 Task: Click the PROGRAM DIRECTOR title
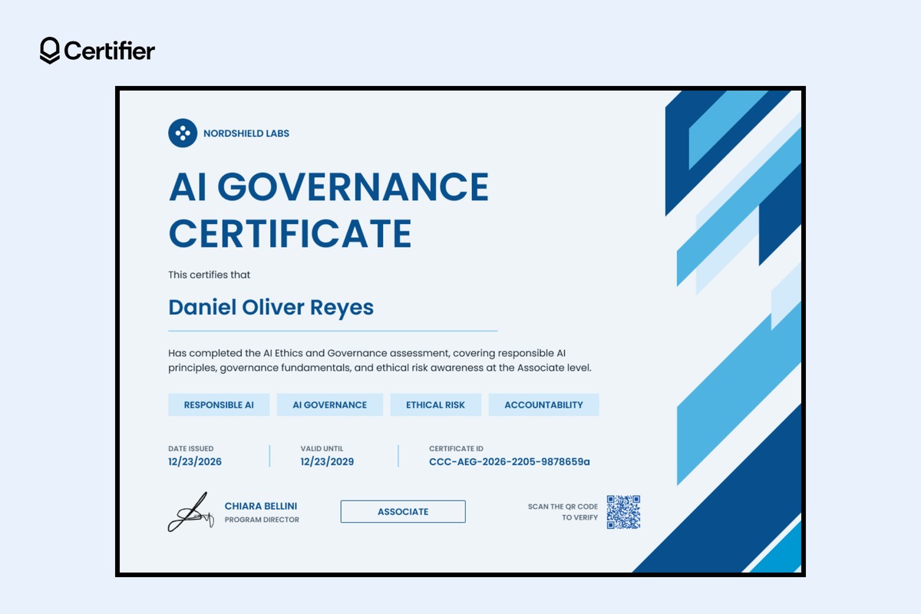pos(262,520)
